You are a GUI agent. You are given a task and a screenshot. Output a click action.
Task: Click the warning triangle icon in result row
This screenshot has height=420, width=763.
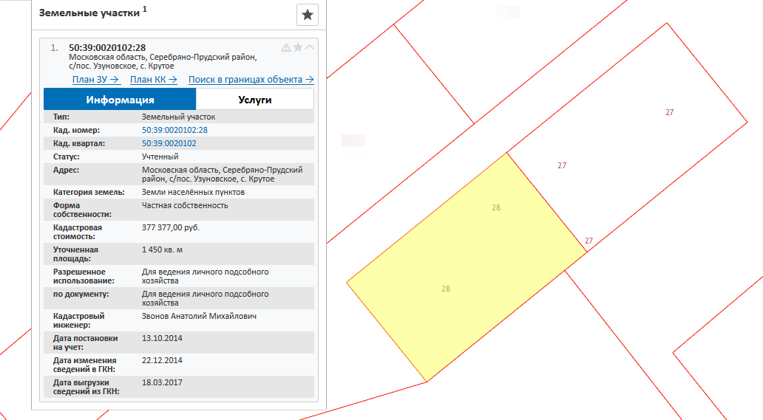coord(286,47)
